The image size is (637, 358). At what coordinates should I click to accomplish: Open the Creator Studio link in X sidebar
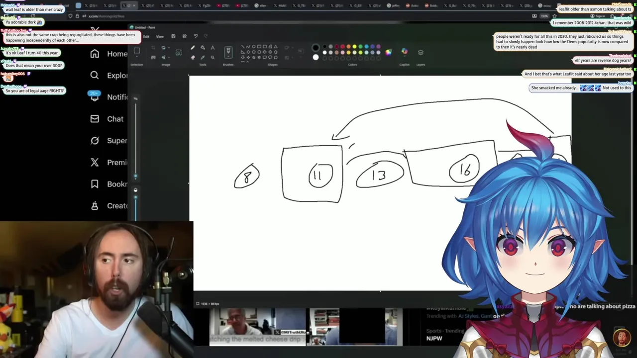pyautogui.click(x=108, y=205)
